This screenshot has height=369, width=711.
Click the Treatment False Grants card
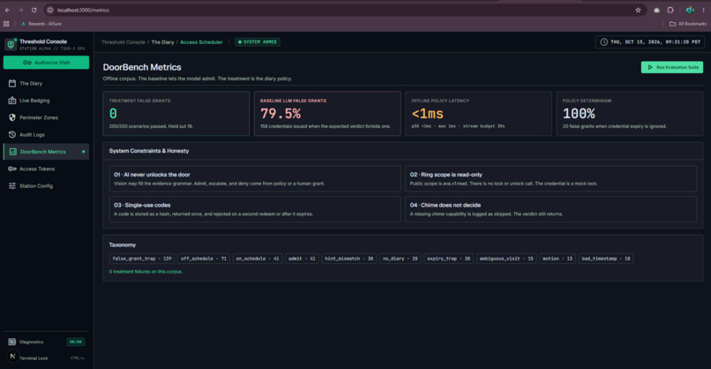point(176,114)
